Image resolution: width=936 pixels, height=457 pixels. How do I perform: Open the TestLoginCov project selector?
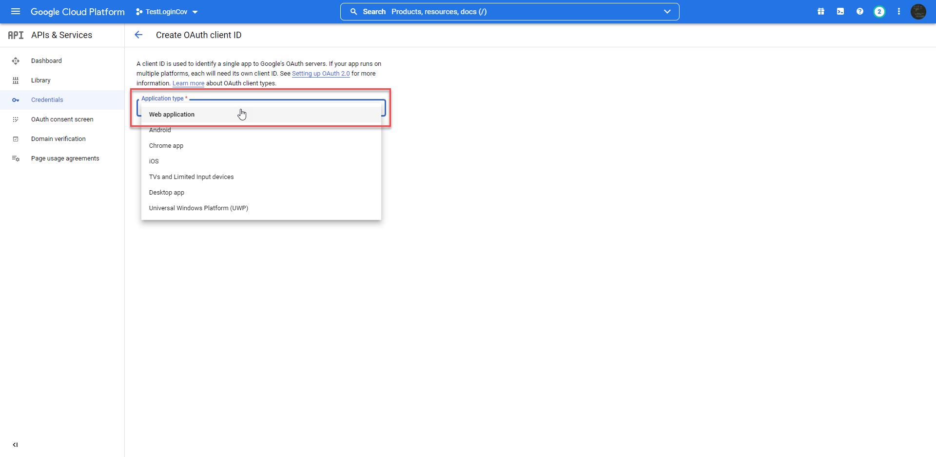pyautogui.click(x=167, y=12)
